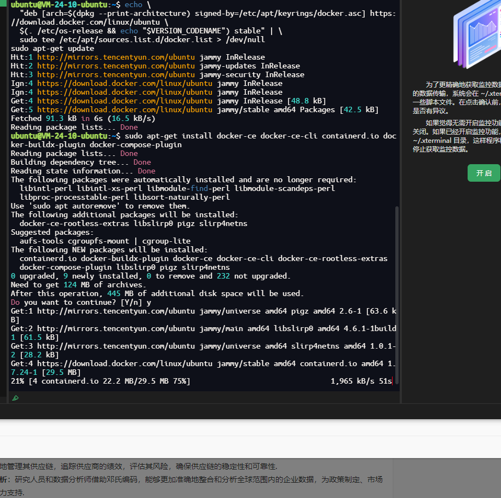The width and height of the screenshot is (501, 498).
Task: Click the "Hit:1" jammy InRelease mirror line
Action: (138, 57)
